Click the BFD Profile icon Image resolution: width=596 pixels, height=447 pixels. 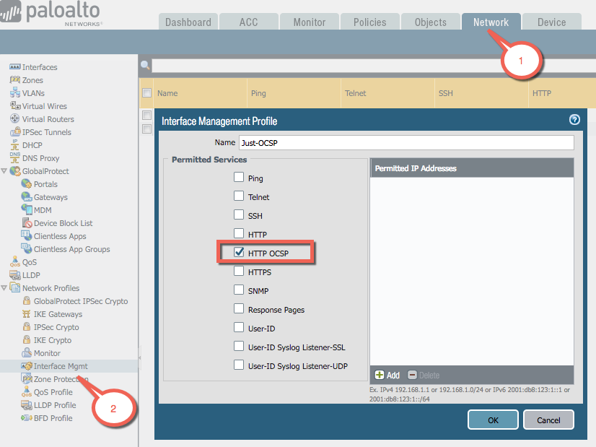pos(27,418)
